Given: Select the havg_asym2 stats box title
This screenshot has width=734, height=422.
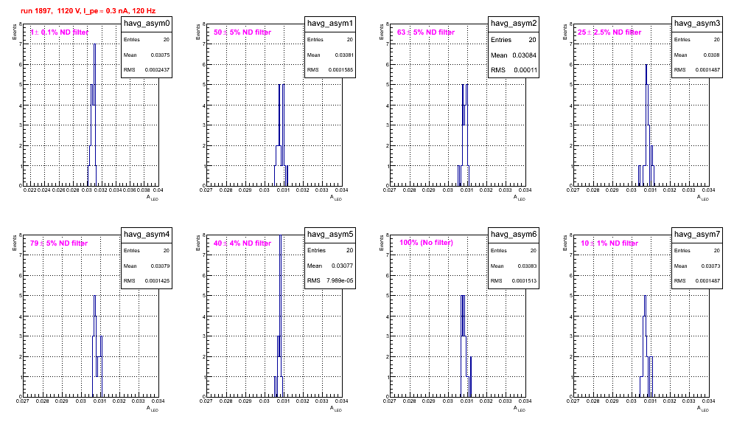Looking at the screenshot, I should [514, 24].
